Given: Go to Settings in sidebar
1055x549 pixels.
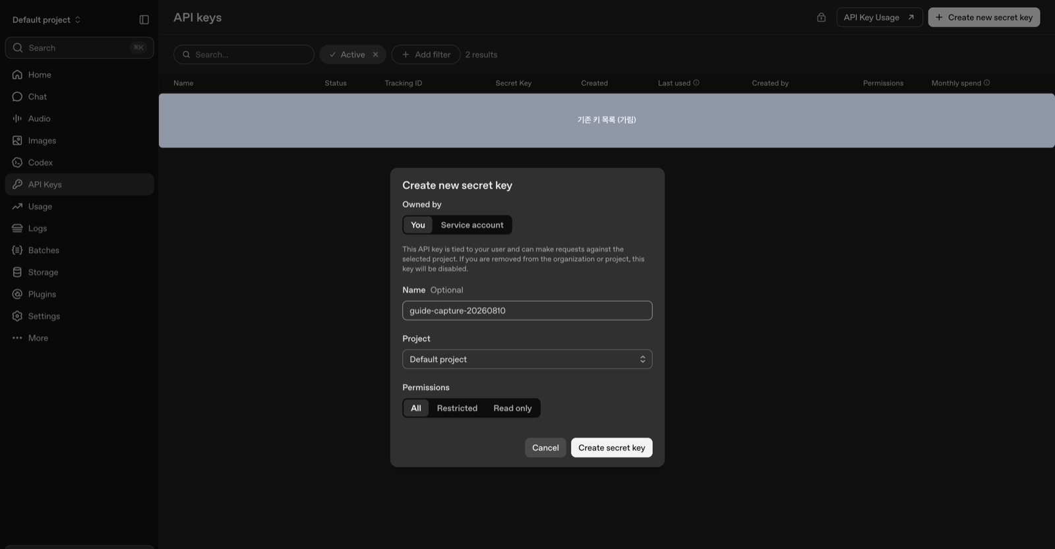Looking at the screenshot, I should 79,316.
